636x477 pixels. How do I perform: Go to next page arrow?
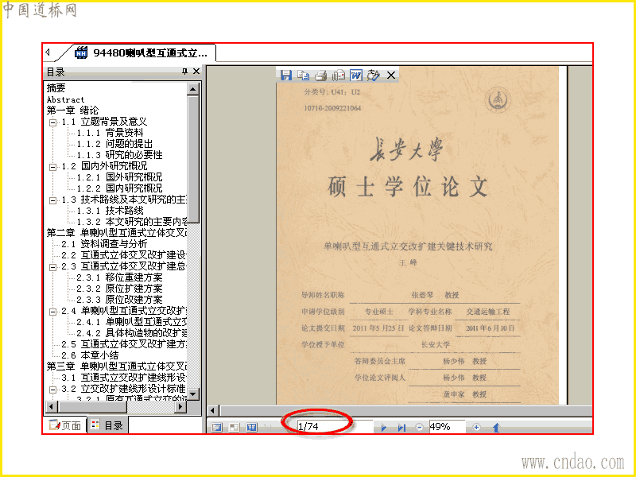(x=384, y=428)
